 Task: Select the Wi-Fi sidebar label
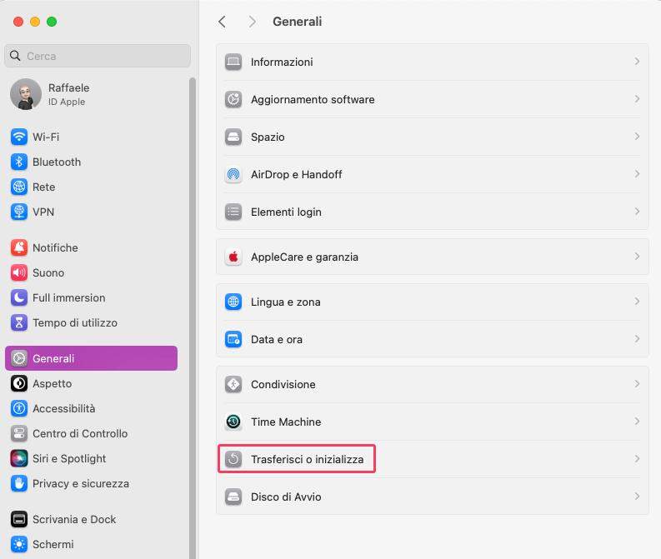point(46,137)
